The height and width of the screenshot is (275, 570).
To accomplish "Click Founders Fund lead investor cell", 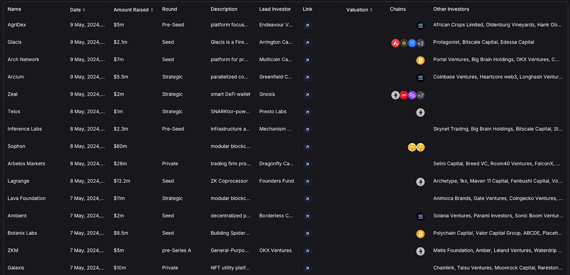I will [276, 181].
